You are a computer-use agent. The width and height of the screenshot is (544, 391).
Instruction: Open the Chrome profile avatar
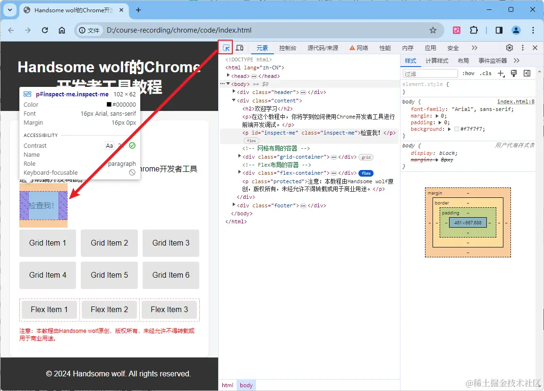click(x=516, y=30)
